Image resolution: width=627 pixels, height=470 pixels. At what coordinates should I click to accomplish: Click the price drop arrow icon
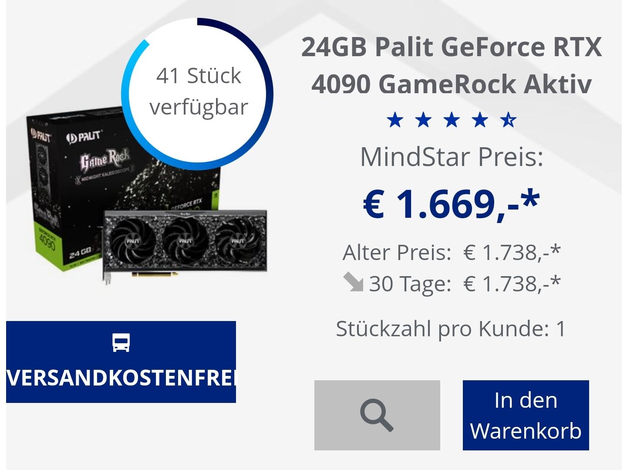point(353,282)
